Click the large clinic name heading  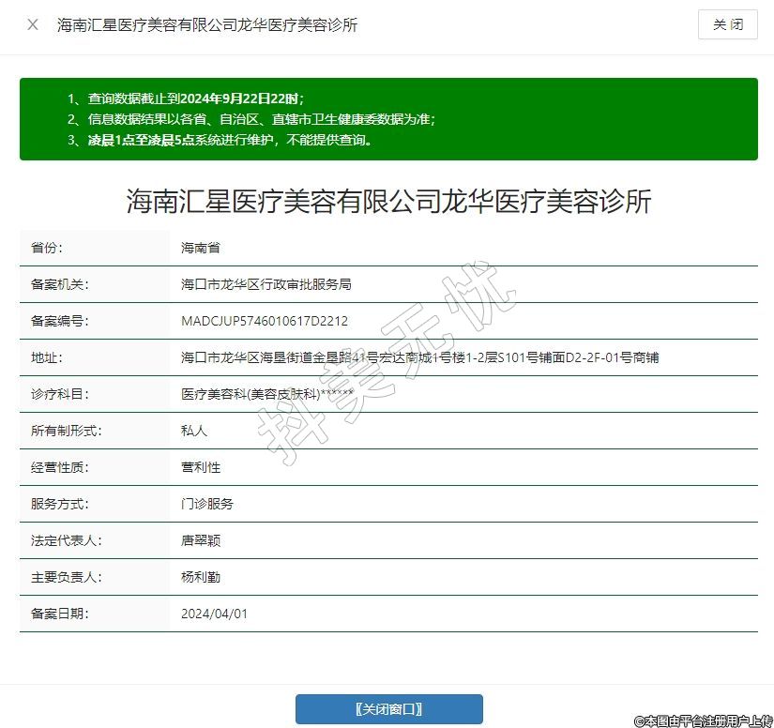pyautogui.click(x=388, y=202)
